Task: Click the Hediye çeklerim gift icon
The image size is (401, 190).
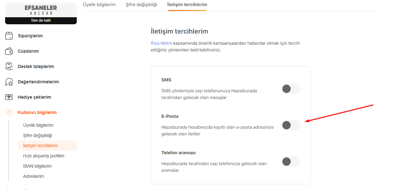Action: (x=9, y=97)
